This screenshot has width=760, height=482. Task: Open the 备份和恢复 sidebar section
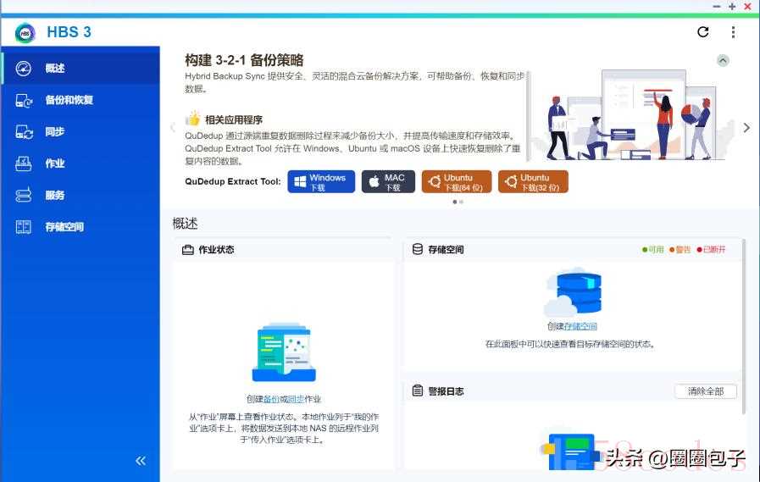point(80,100)
